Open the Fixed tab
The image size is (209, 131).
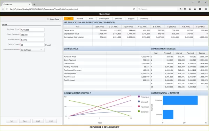[91, 19]
